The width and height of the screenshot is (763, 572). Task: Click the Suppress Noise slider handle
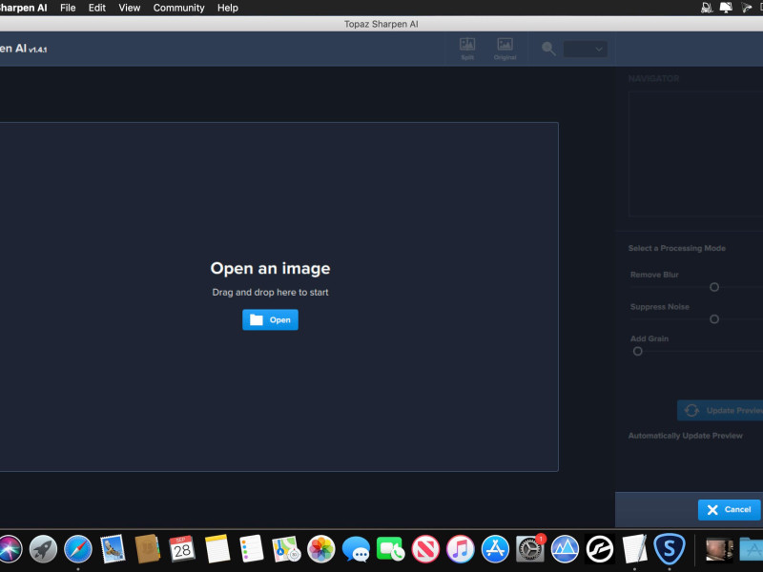(713, 319)
